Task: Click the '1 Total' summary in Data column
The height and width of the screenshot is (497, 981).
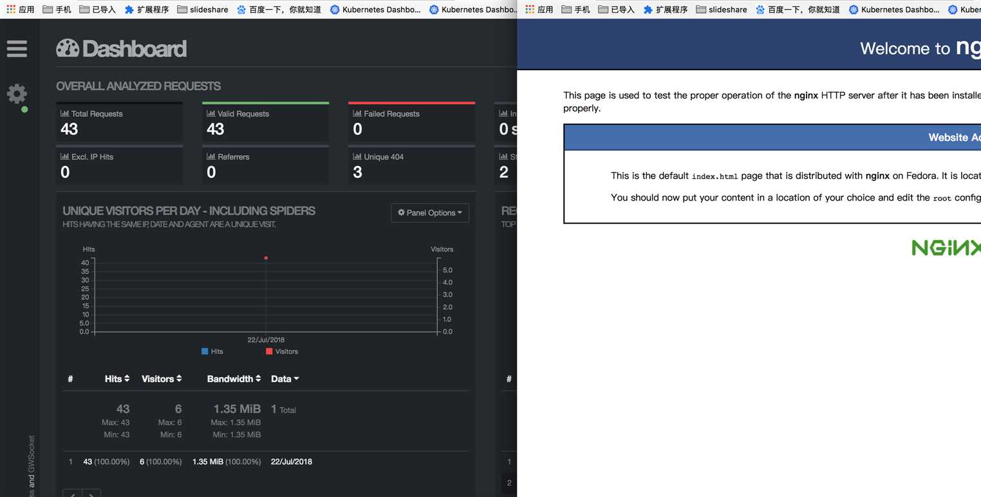Action: click(283, 410)
